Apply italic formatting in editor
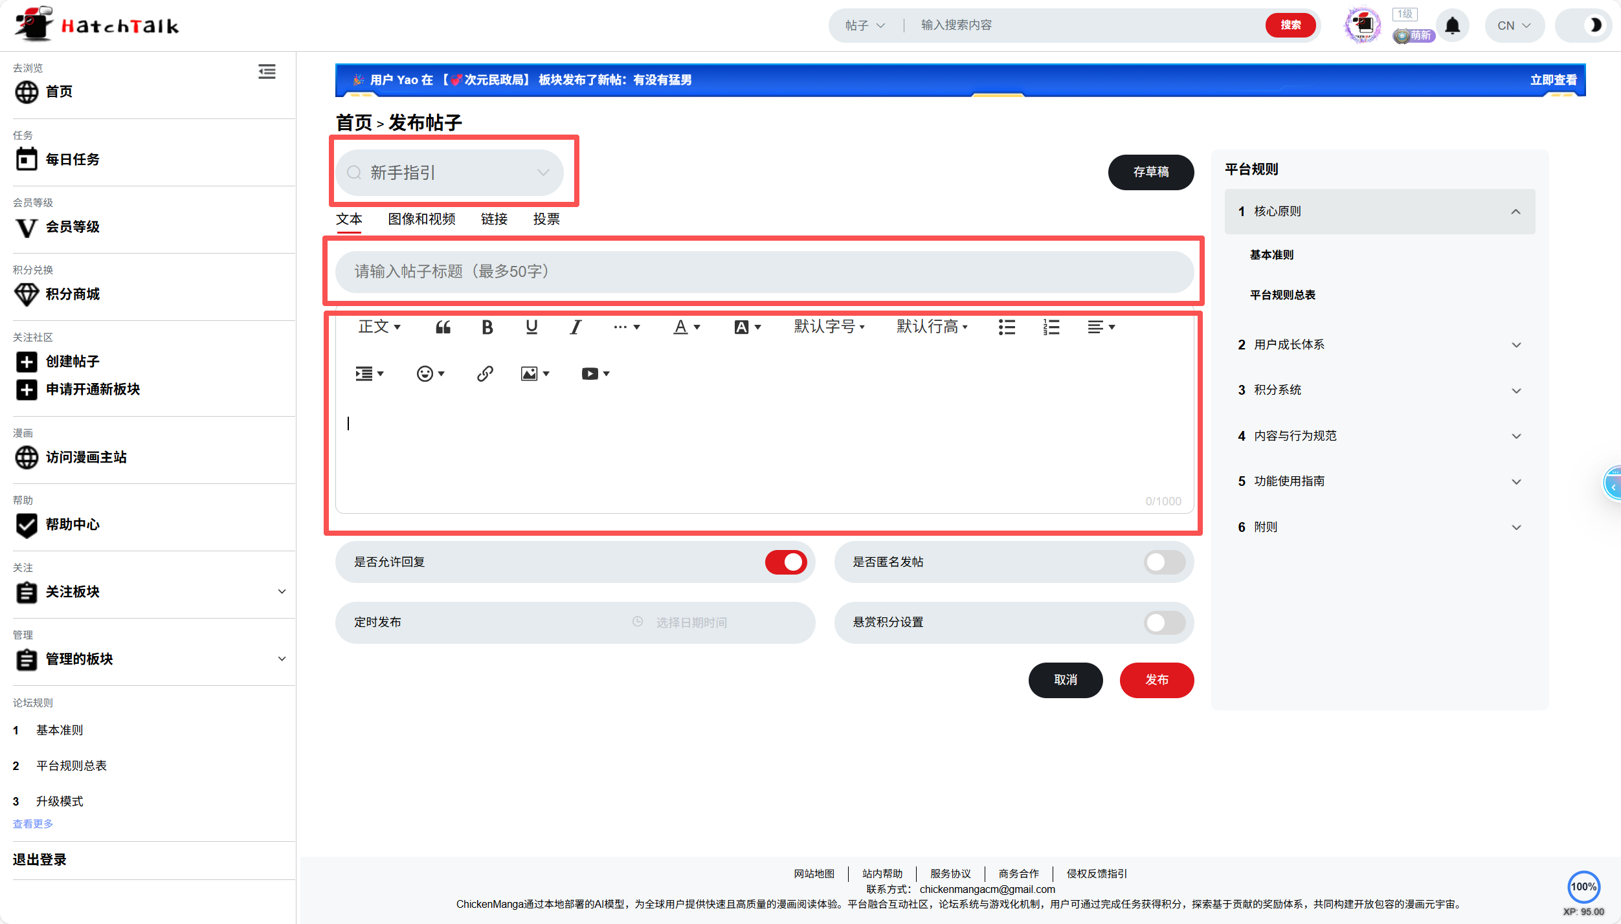 pos(575,327)
